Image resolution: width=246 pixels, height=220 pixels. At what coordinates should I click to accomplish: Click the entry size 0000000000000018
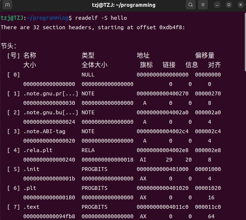click(108, 160)
